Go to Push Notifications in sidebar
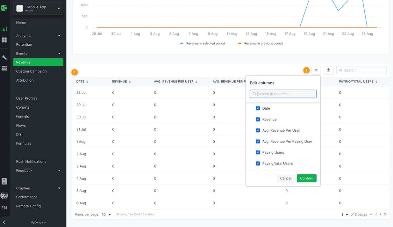Viewport: 393px width, 227px height. tap(31, 161)
